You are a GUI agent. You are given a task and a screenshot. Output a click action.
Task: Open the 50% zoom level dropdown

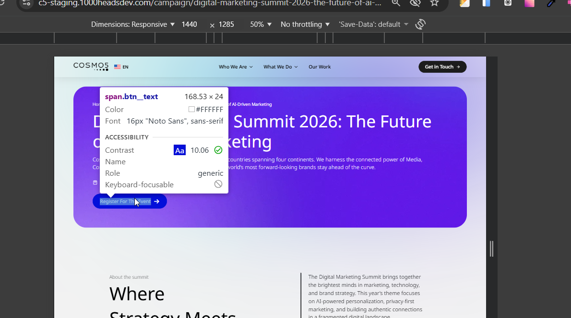[261, 24]
